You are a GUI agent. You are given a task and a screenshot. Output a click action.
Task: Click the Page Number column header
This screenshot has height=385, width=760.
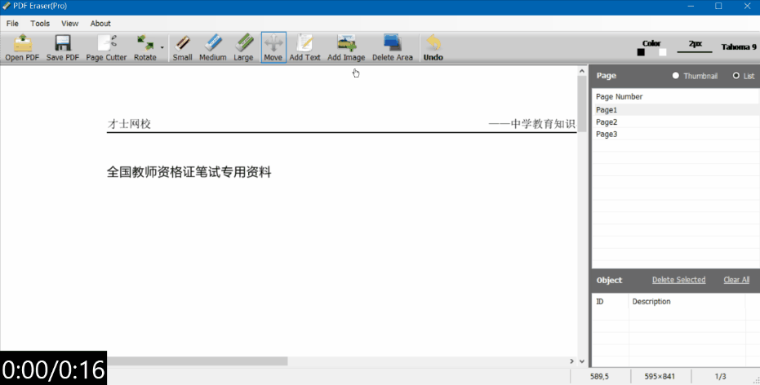pyautogui.click(x=676, y=96)
